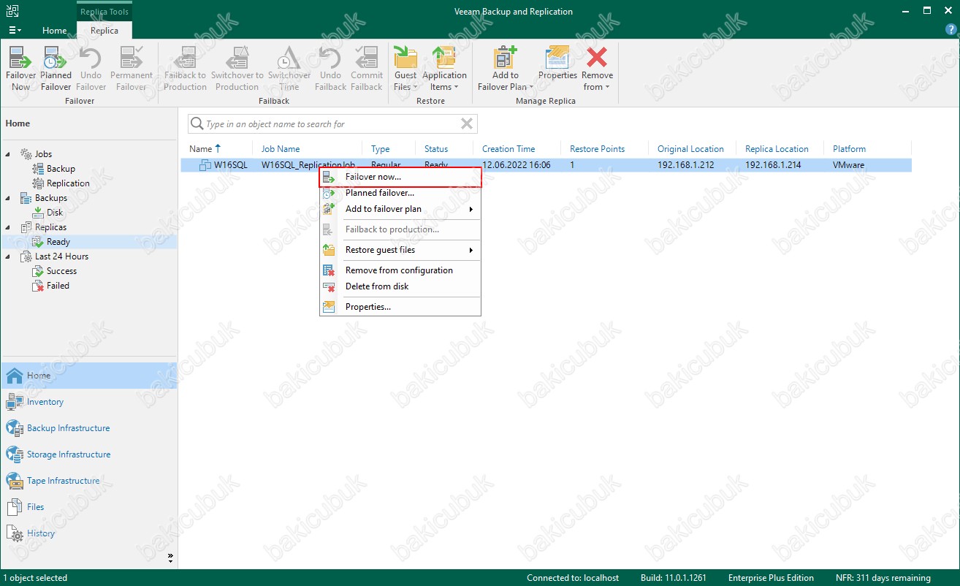Click the navigation pane overflow chevron
960x586 pixels.
point(171,558)
